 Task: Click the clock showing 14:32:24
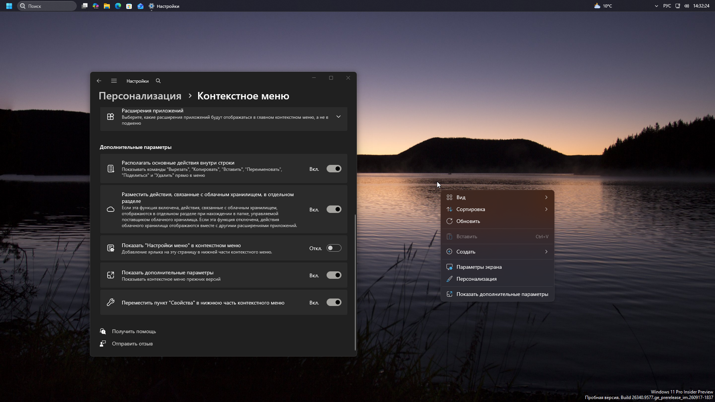701,6
